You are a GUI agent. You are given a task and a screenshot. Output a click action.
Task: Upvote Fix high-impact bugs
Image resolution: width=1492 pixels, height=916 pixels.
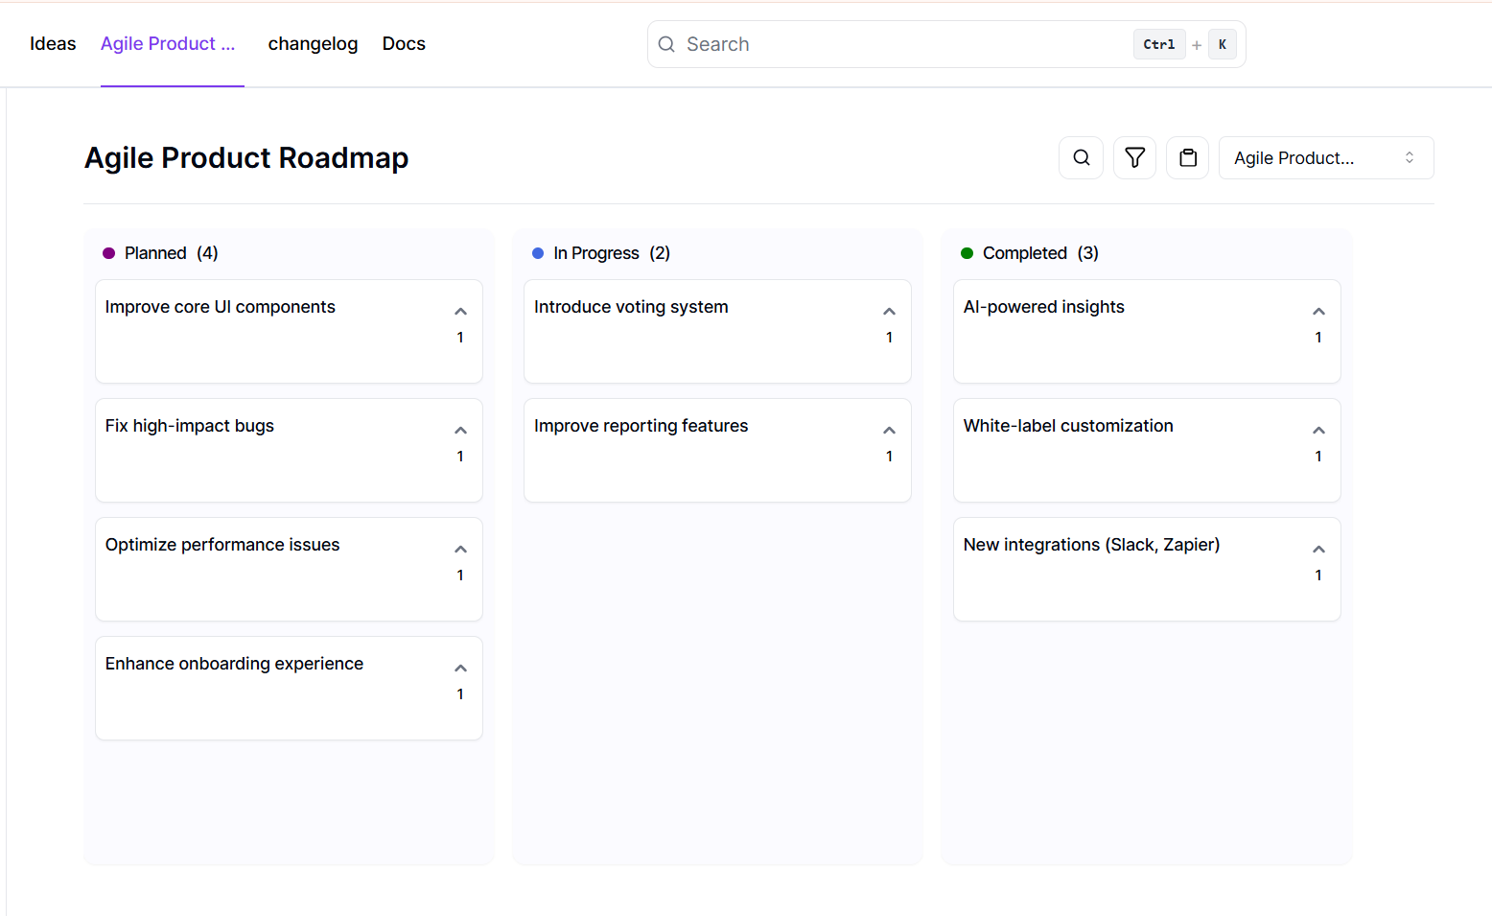click(x=460, y=431)
